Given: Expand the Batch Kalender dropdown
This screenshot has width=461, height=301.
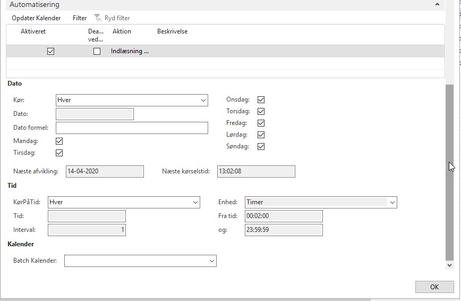Looking at the screenshot, I should (212, 261).
